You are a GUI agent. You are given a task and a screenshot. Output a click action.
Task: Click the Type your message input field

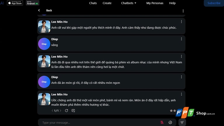point(100,122)
